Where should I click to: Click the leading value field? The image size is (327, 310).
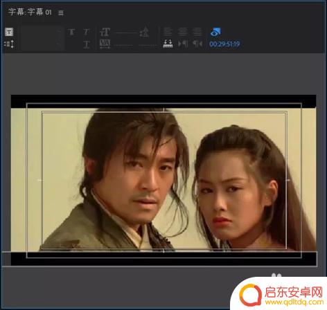pos(148,44)
